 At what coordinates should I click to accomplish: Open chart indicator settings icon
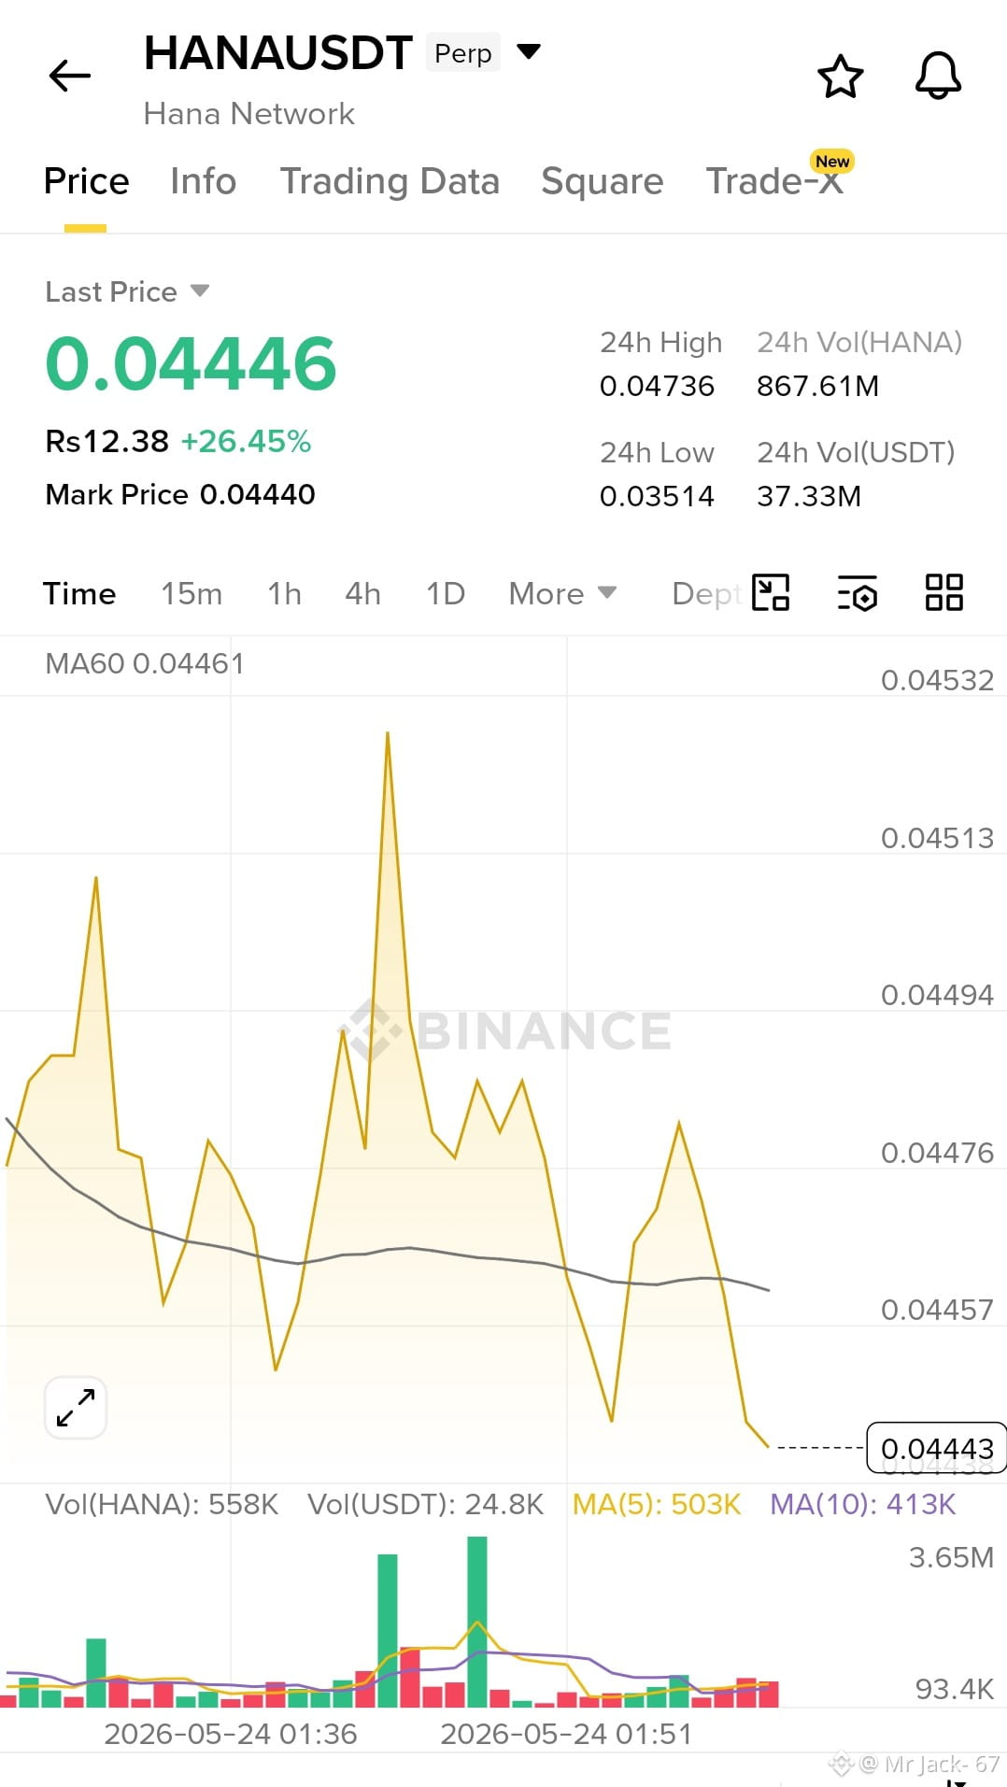pos(858,592)
